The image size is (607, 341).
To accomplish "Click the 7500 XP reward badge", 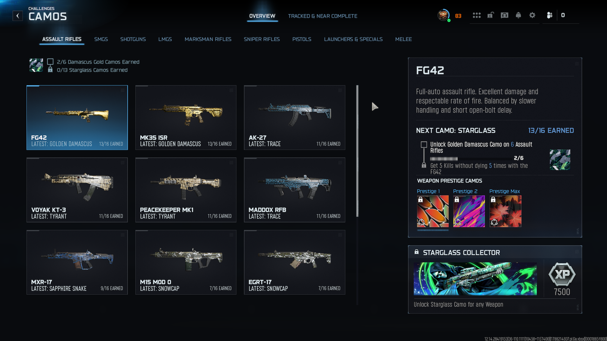I will click(x=562, y=279).
